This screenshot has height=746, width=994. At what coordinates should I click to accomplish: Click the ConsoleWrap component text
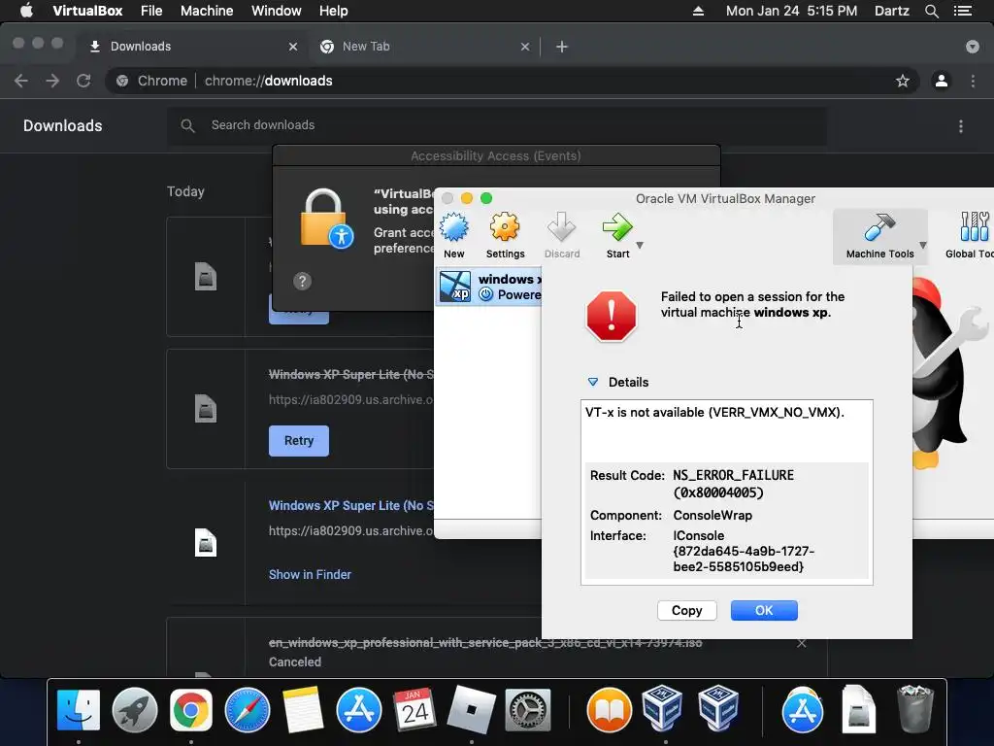[712, 515]
